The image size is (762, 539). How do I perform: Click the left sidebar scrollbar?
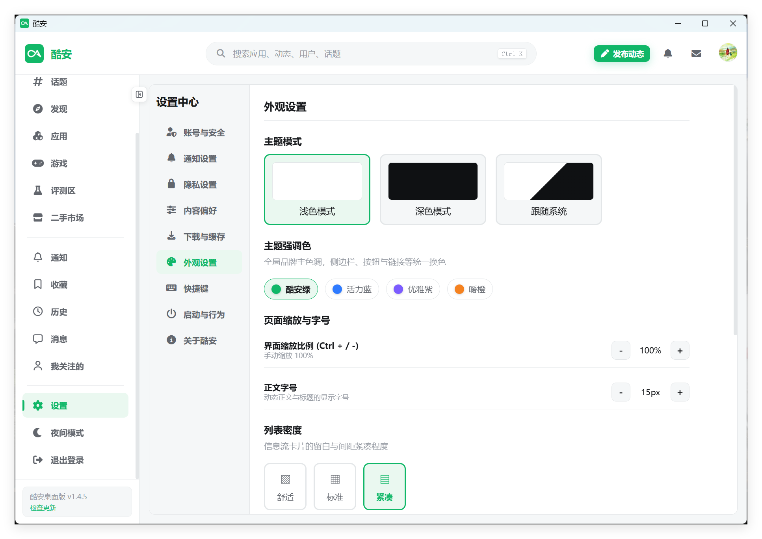pos(137,306)
